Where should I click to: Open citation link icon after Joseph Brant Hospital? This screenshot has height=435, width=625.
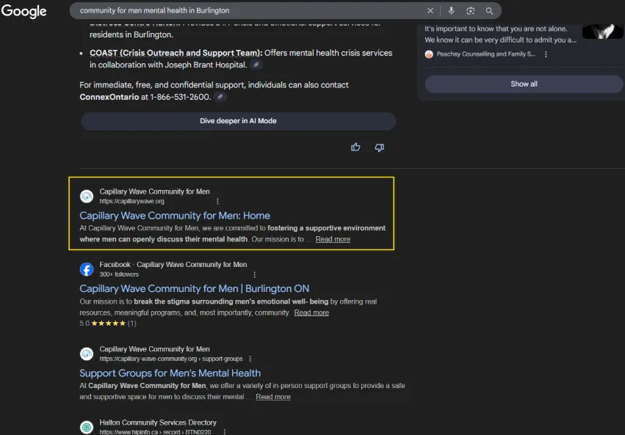[256, 65]
